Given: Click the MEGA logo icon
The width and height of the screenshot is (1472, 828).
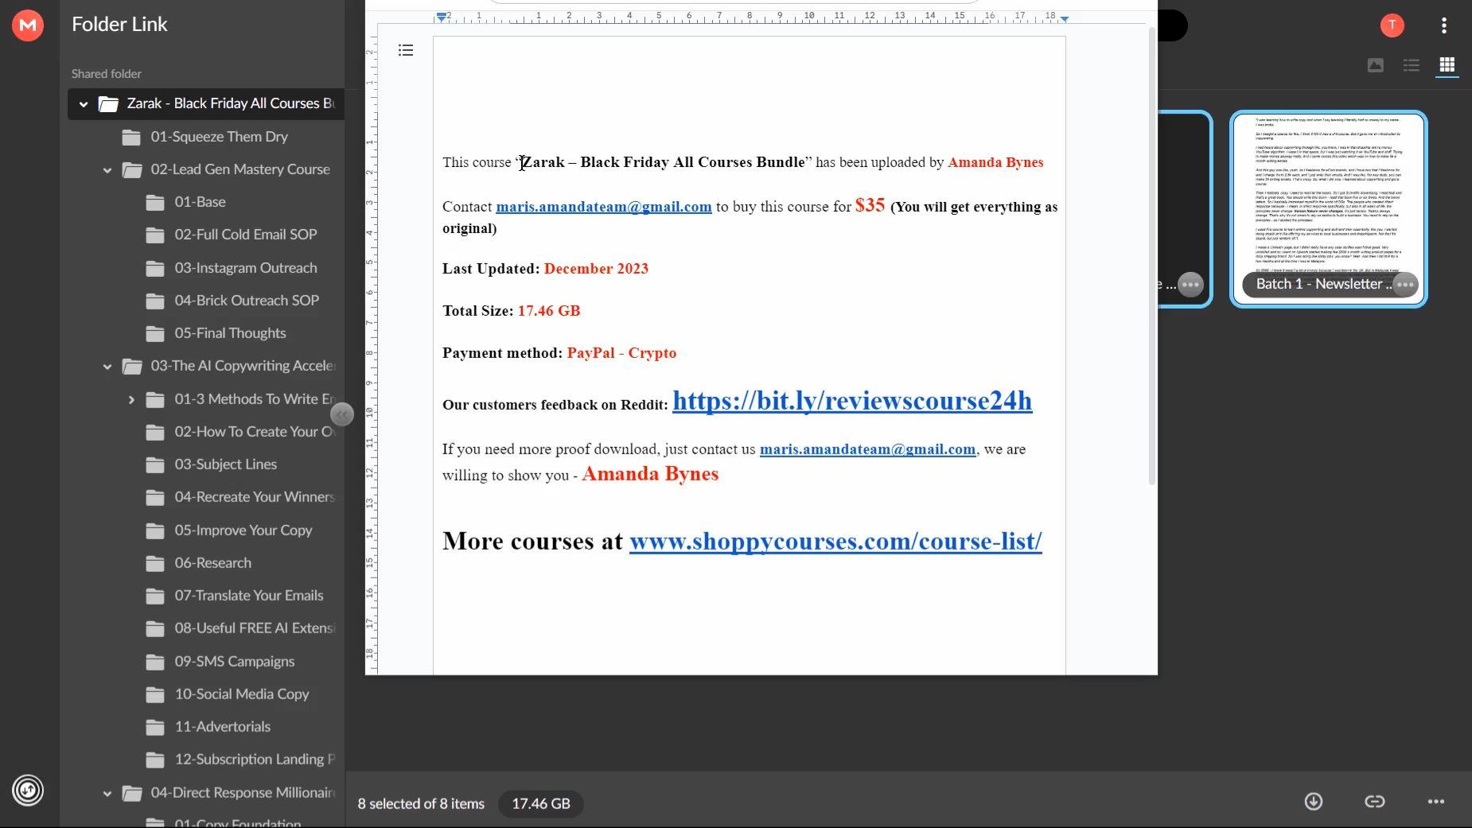Looking at the screenshot, I should pos(28,25).
